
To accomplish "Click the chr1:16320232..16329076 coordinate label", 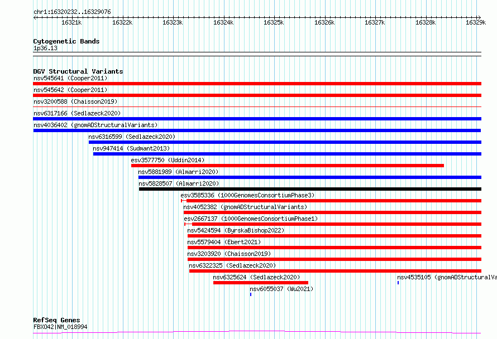I will pos(72,12).
